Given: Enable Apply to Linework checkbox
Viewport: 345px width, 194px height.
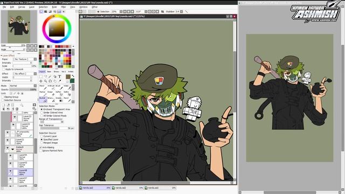Looking at the screenshot, I should (4, 70).
